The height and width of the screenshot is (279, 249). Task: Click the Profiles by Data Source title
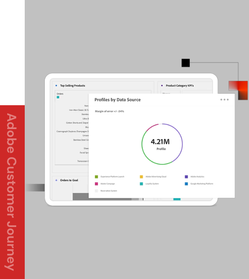(117, 100)
